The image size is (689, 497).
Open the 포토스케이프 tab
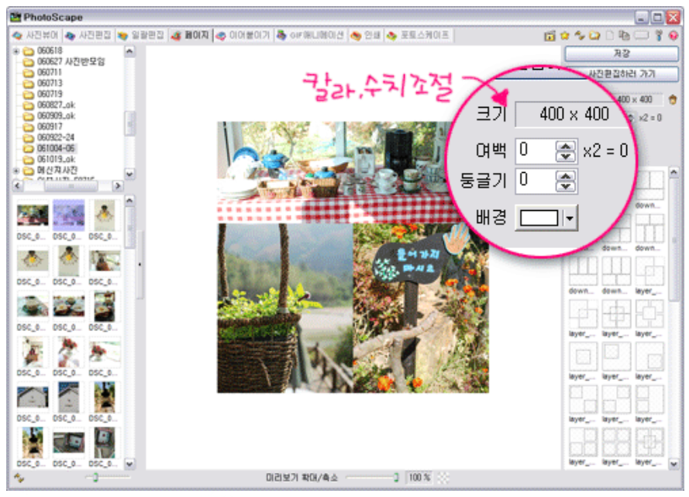pyautogui.click(x=419, y=35)
